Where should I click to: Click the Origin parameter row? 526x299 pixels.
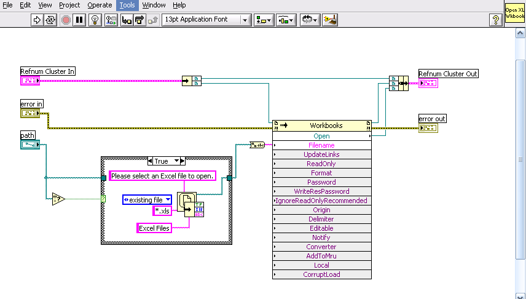coord(322,210)
